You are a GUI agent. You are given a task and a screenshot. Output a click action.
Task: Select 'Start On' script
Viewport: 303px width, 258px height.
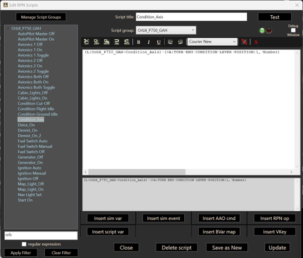[x=25, y=200]
